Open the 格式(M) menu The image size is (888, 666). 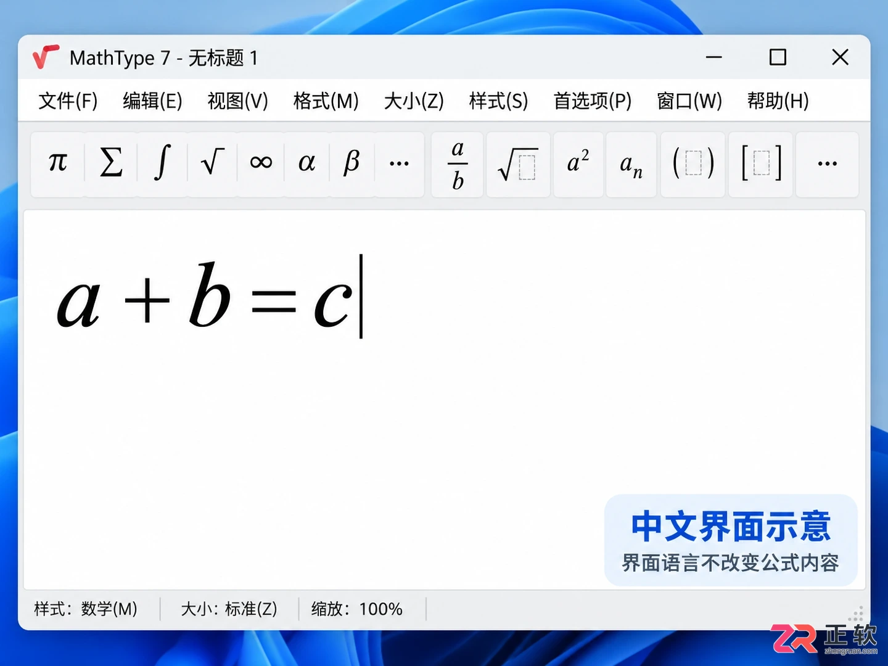click(x=326, y=101)
